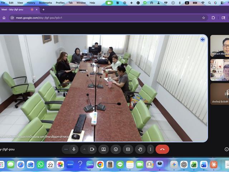Open Safari from the Dock
Screen dimensions: 229x172
[21, 165]
